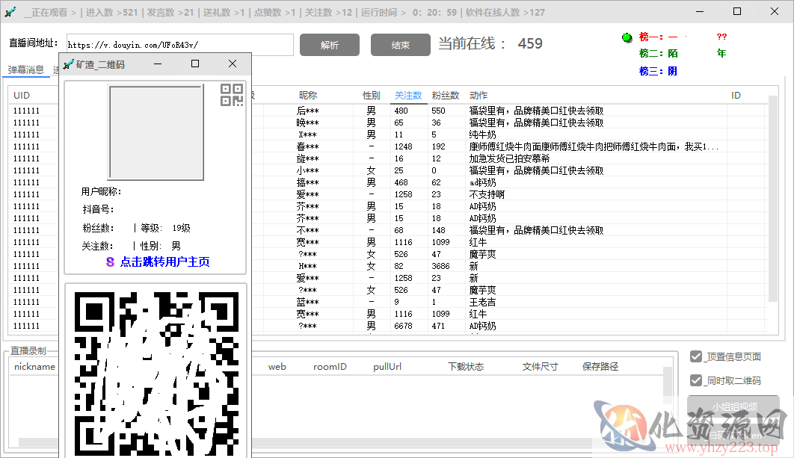Maximize the 矿渣_二维码 popup window
This screenshot has height=458, width=794.
[195, 64]
